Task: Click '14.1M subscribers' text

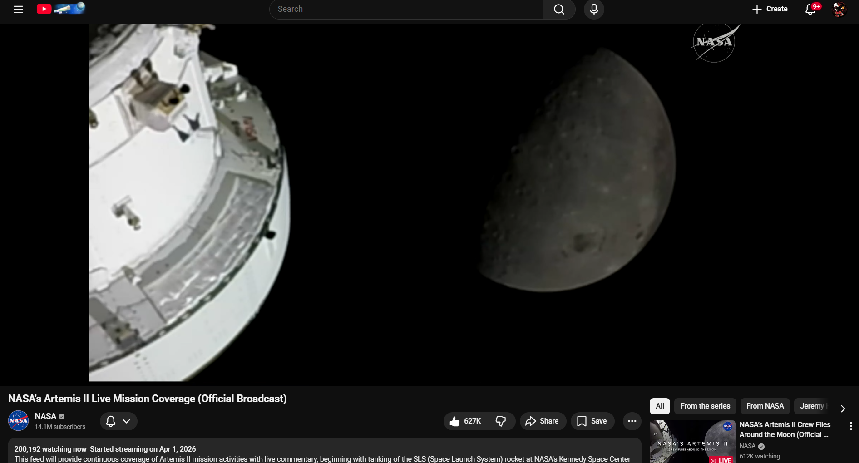Action: 60,427
